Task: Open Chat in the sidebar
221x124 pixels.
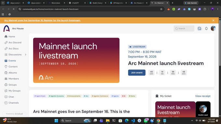Action: click(9, 97)
